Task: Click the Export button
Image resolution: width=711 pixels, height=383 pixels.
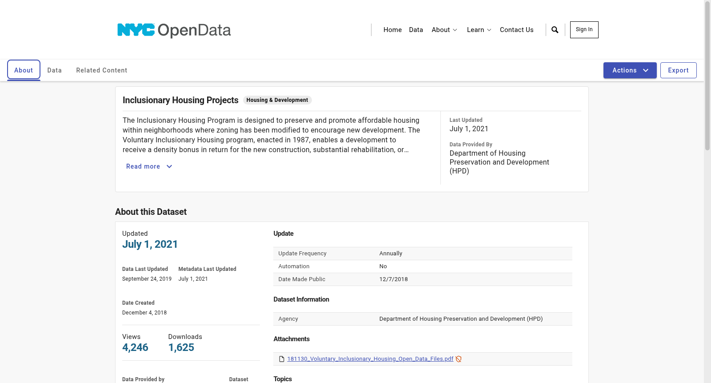Action: (678, 70)
